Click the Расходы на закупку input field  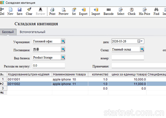pos(49,66)
